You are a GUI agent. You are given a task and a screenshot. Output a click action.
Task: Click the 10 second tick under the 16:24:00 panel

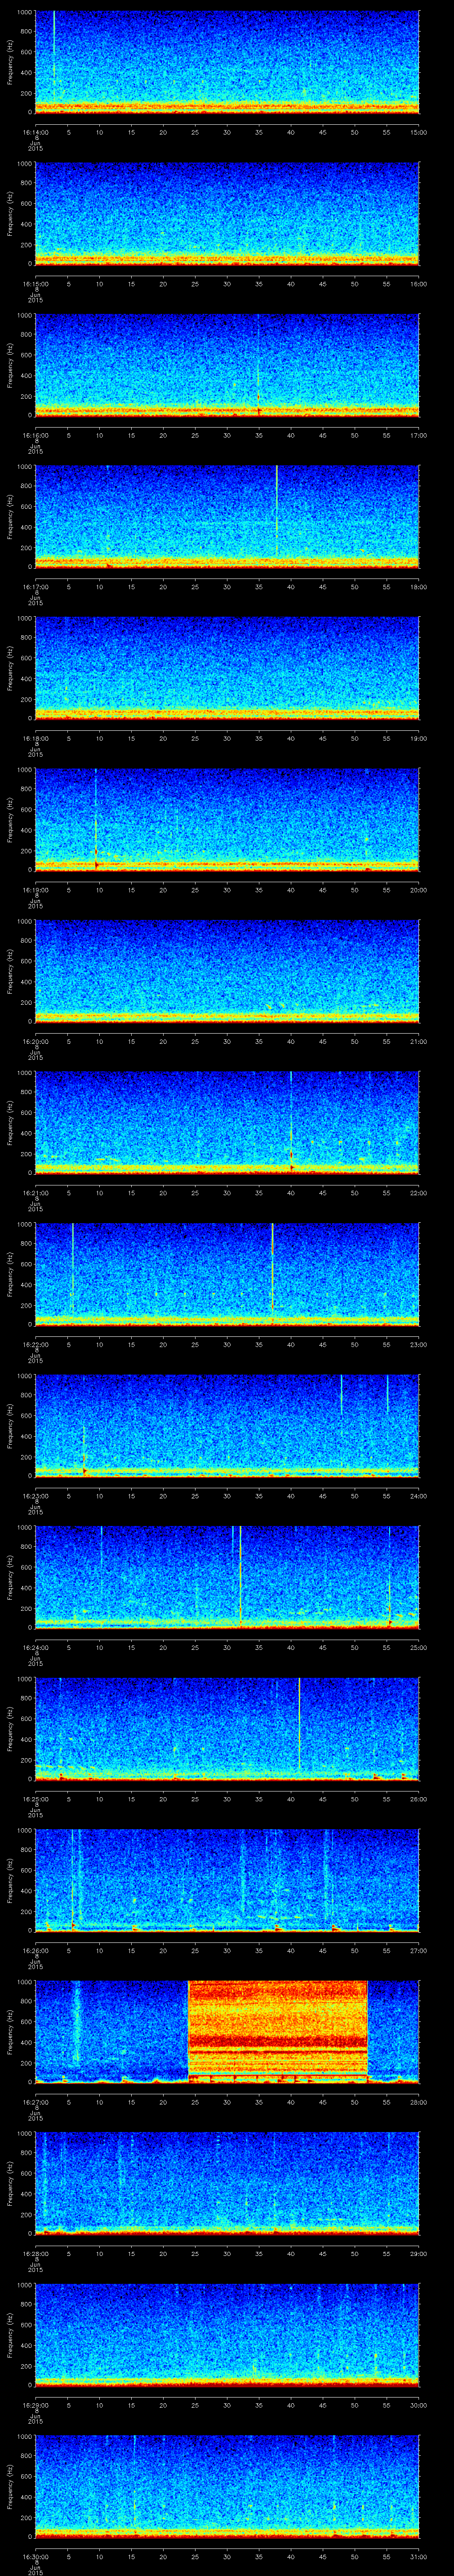pyautogui.click(x=99, y=1648)
